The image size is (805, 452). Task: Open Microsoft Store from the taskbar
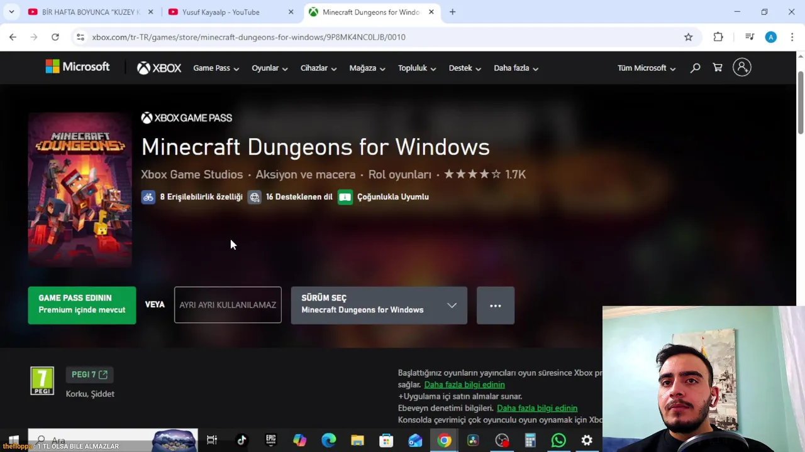tap(386, 440)
